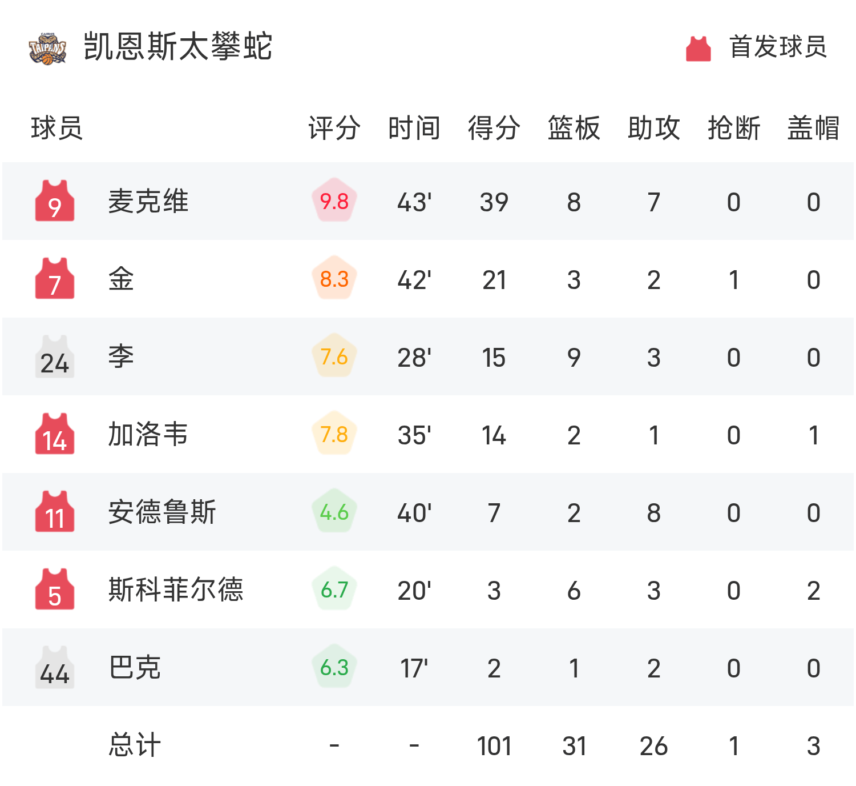Click the Cairns Taipans team logo
856x786 pixels.
(48, 48)
